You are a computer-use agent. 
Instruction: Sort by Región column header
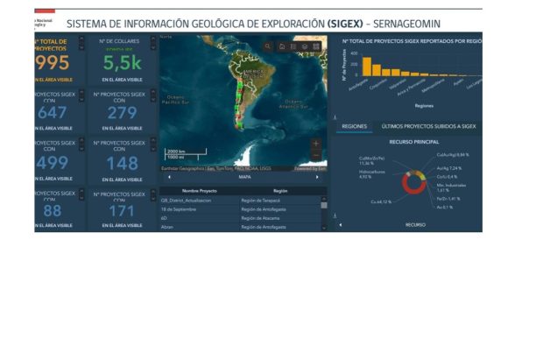[x=280, y=191]
